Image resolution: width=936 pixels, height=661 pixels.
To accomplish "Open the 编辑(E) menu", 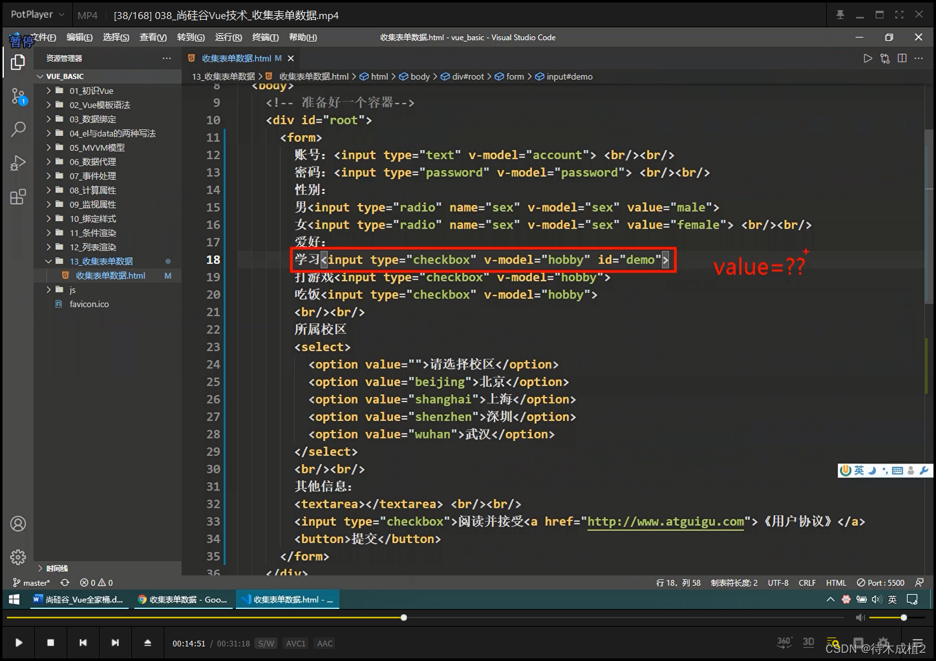I will (79, 37).
